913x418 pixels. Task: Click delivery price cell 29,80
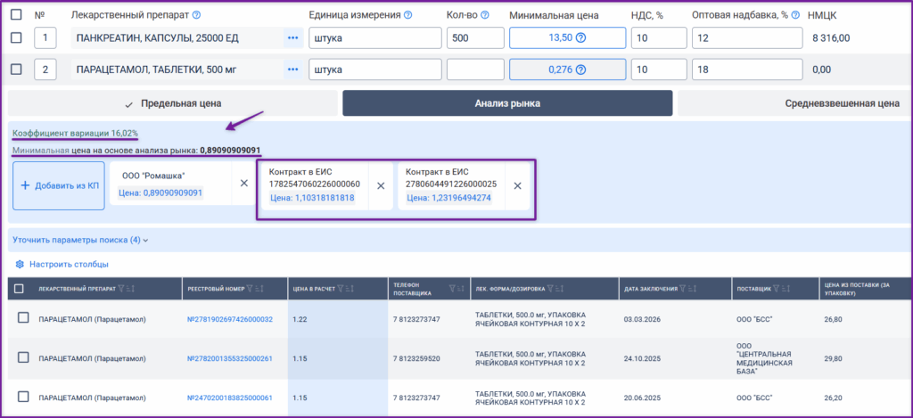[x=835, y=358]
